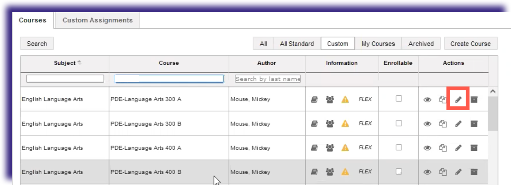Open textbook icon for PDE-Language Arts 400 B
The width and height of the screenshot is (511, 186).
coord(314,172)
